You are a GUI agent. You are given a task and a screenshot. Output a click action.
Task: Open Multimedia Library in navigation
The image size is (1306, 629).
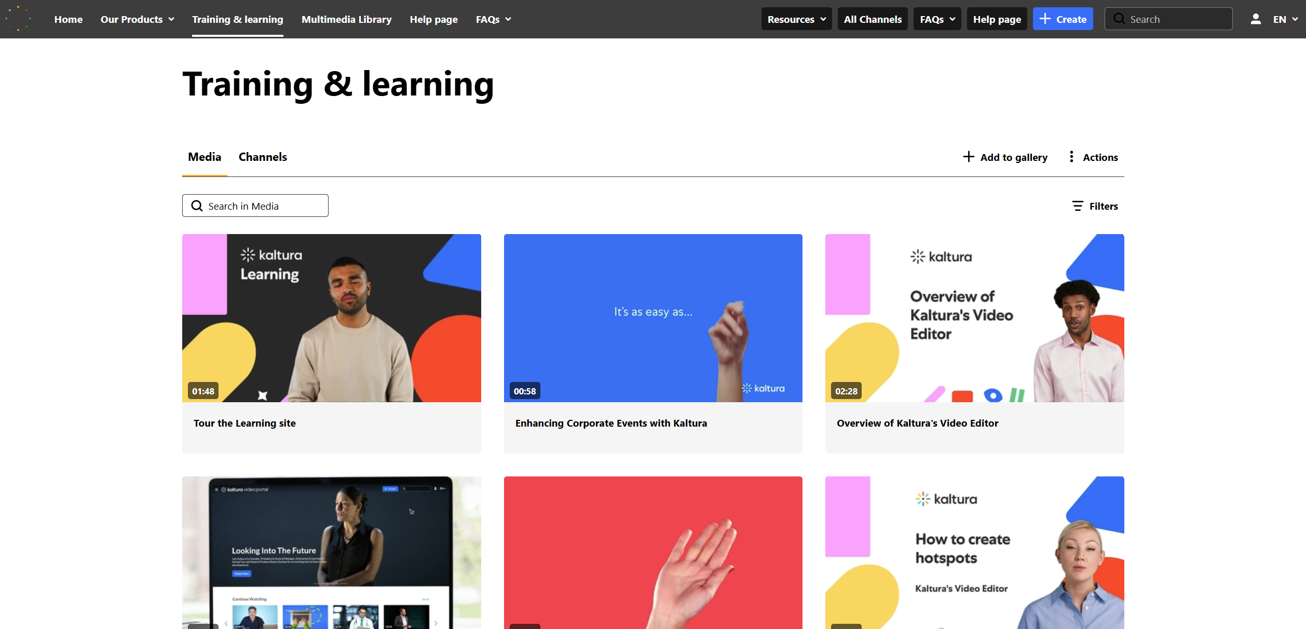pos(346,19)
